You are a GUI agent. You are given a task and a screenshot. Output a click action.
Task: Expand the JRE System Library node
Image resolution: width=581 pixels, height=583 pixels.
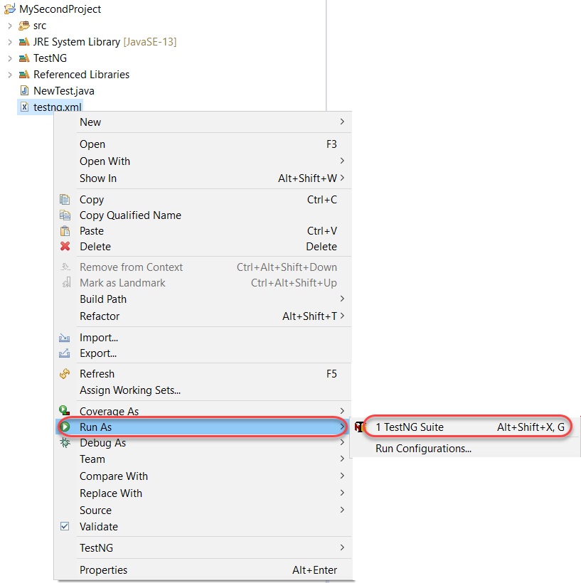pyautogui.click(x=10, y=42)
